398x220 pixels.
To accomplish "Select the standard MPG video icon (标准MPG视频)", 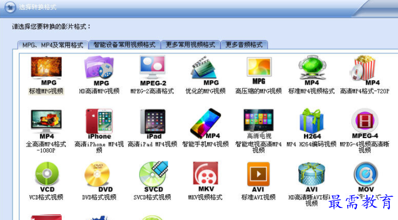I will (x=46, y=70).
